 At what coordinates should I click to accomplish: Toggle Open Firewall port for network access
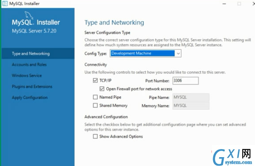(102, 89)
